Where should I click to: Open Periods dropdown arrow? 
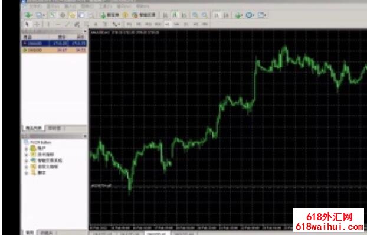254,15
